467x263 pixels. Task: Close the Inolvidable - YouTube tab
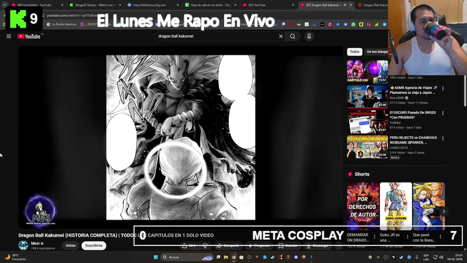tap(62, 5)
